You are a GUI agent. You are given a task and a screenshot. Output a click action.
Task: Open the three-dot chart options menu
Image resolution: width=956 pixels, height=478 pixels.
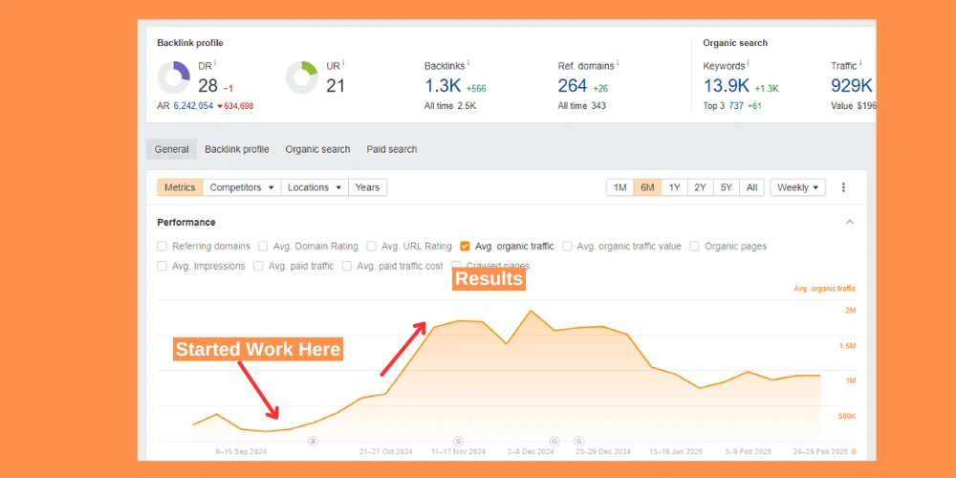coord(843,187)
